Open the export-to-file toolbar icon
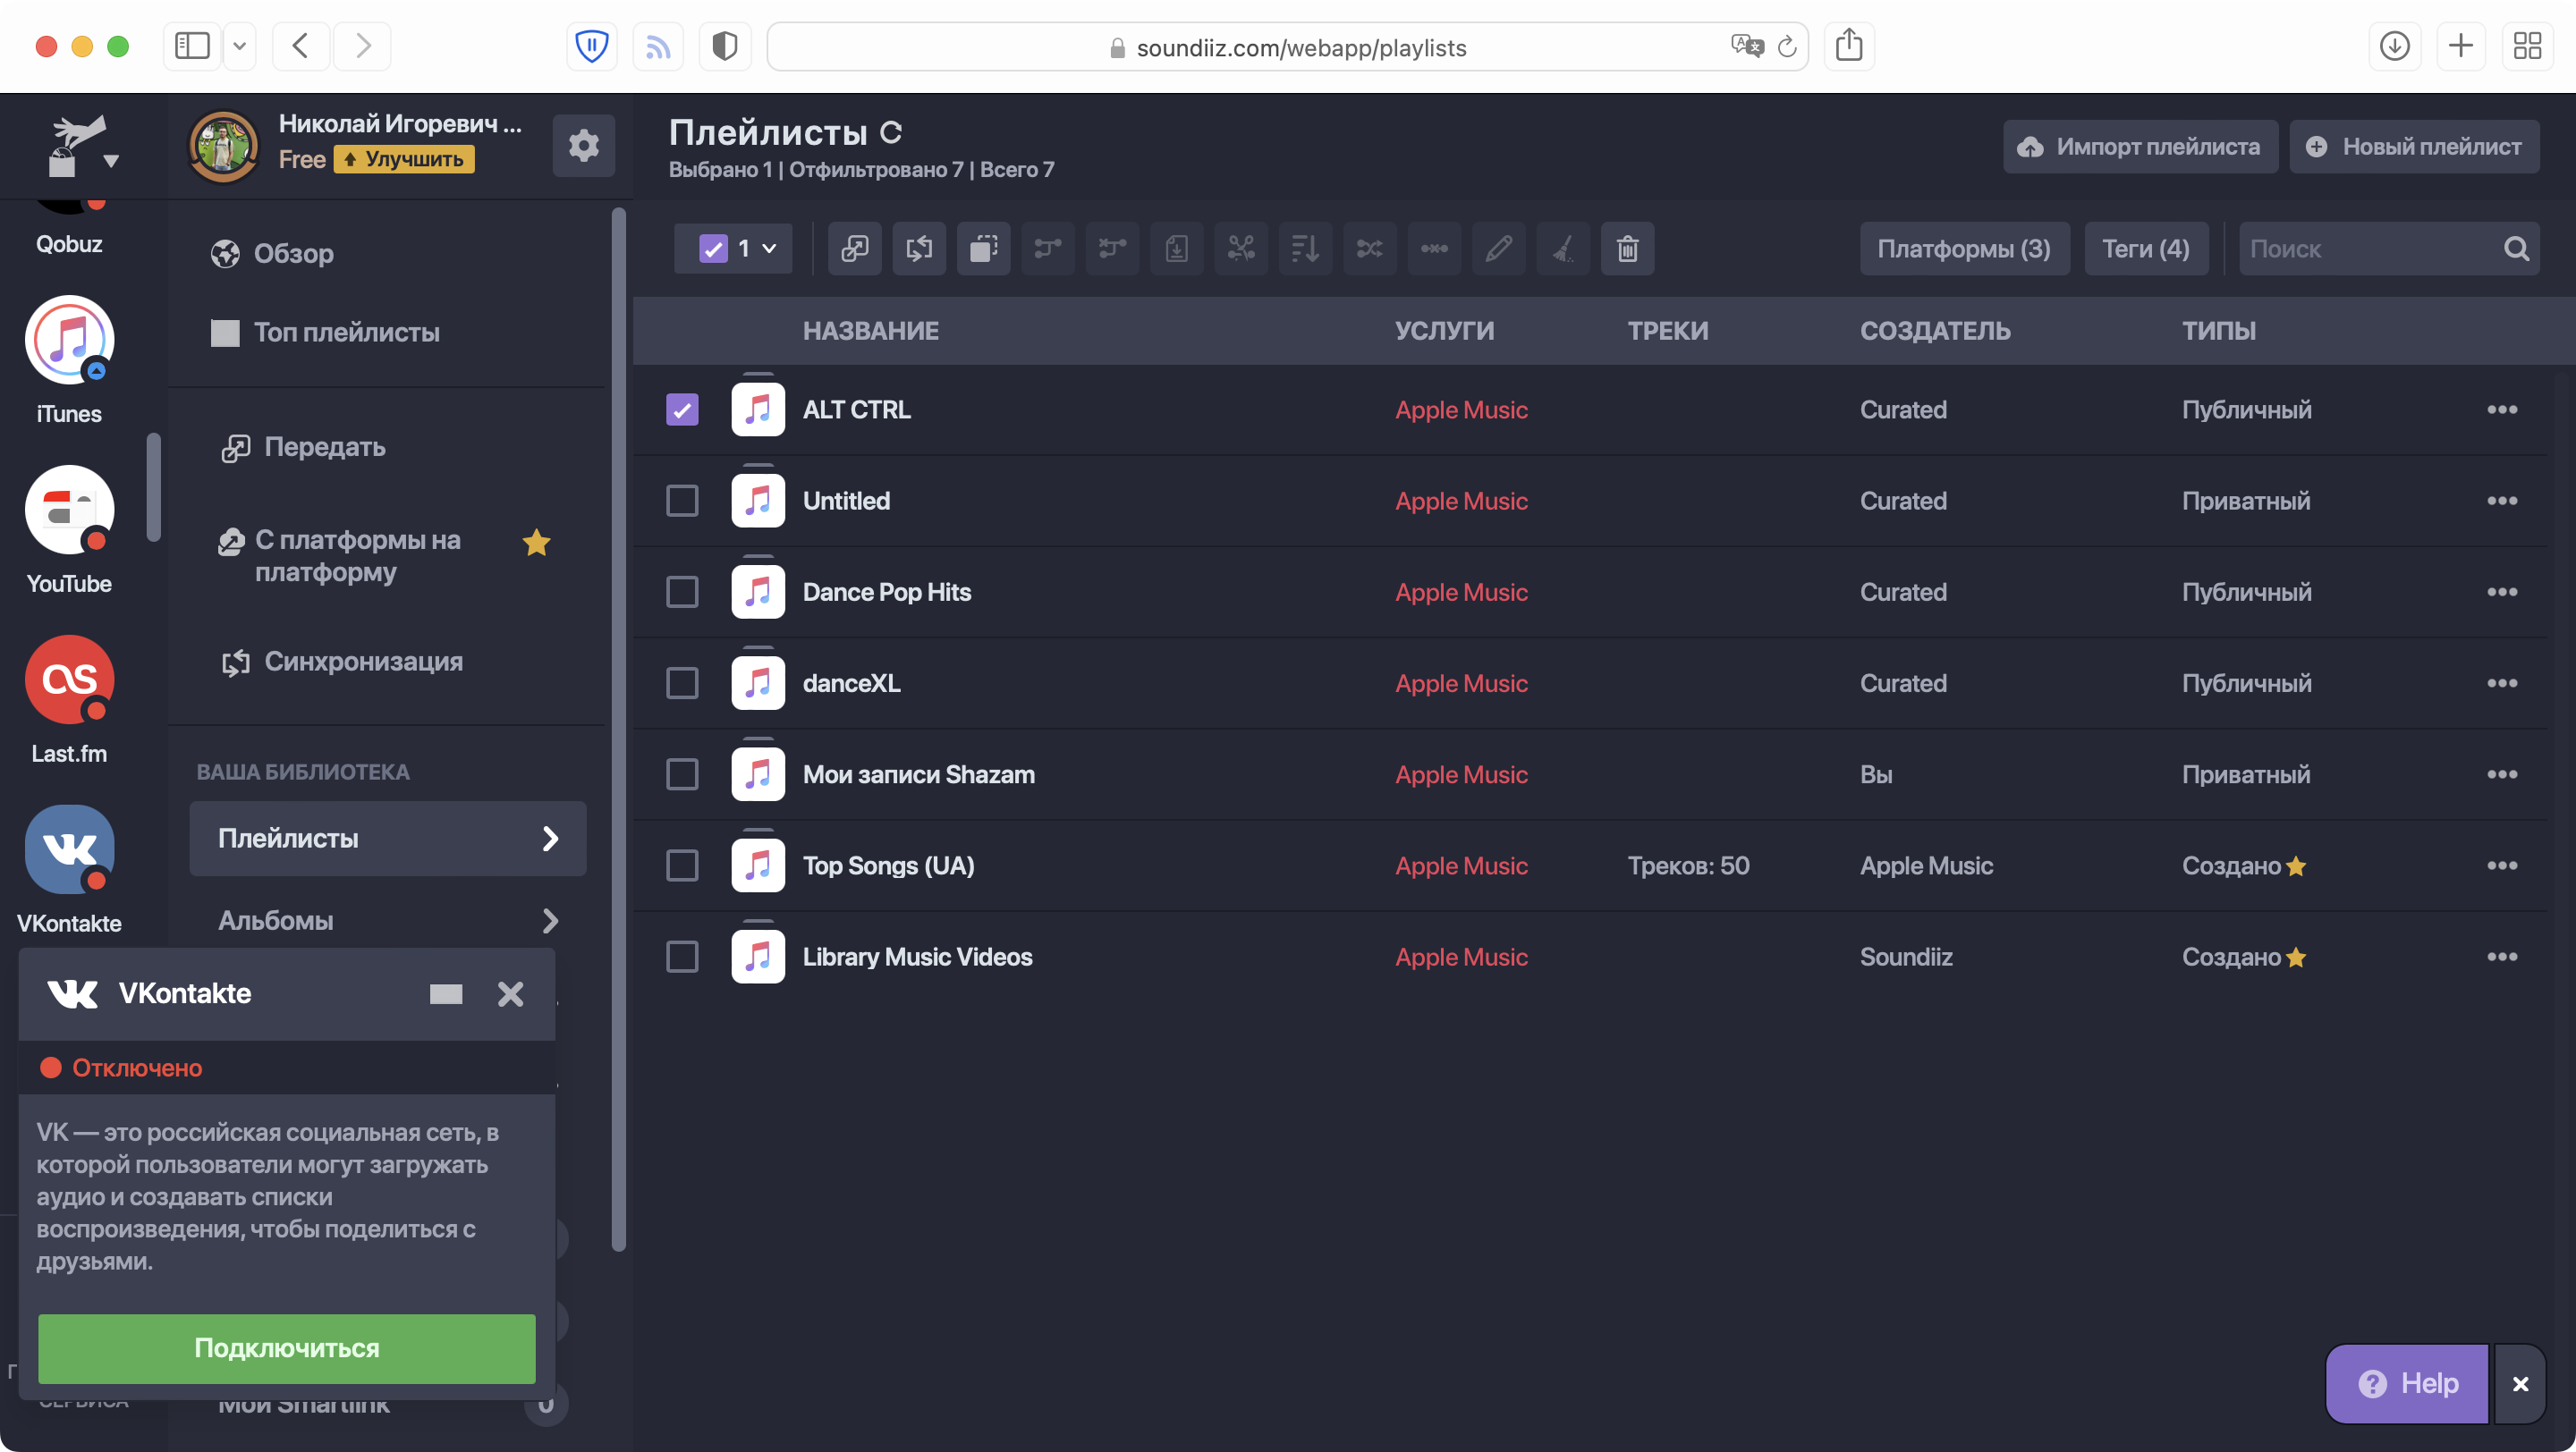This screenshot has height=1452, width=2576. (x=1177, y=249)
